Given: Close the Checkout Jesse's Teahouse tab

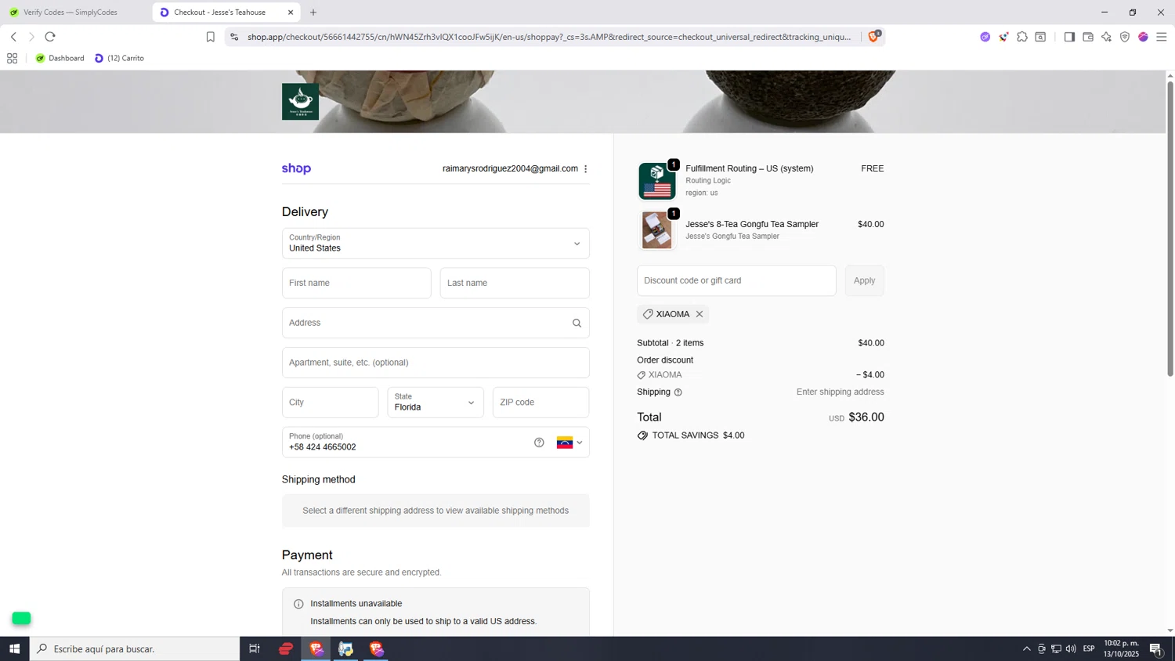Looking at the screenshot, I should click(291, 13).
